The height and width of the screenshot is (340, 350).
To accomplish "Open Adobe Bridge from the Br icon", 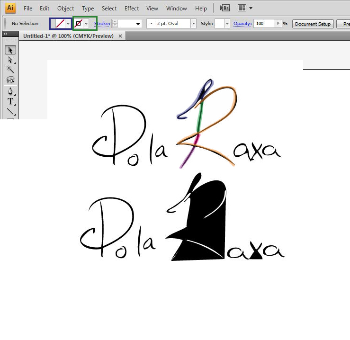I will tap(225, 8).
